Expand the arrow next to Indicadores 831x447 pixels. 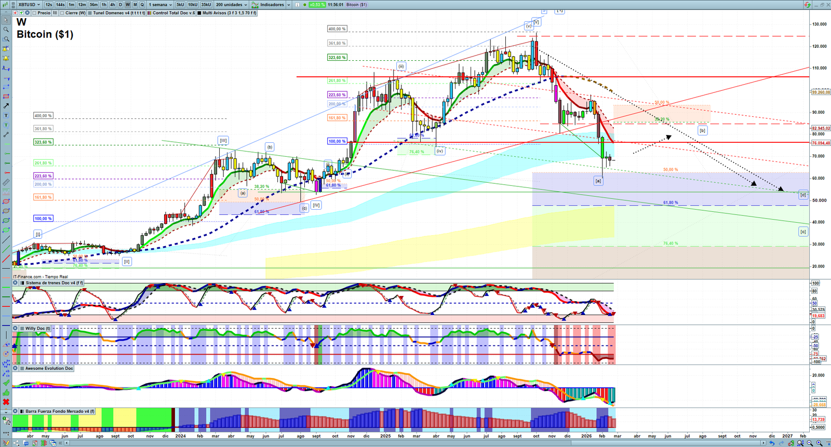289,5
